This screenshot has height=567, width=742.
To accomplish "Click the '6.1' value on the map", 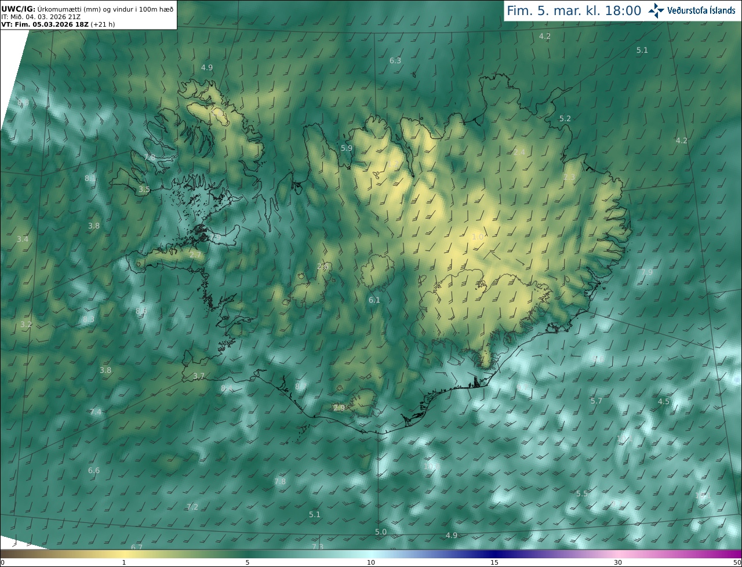I will (x=374, y=300).
